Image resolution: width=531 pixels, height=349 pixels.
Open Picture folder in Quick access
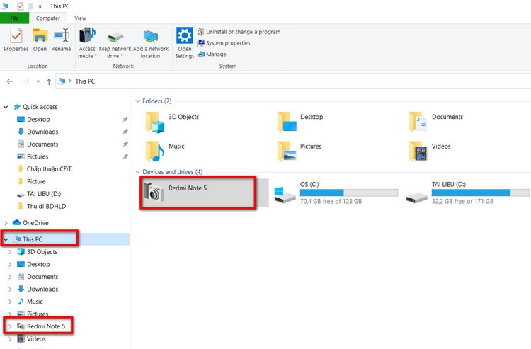36,181
